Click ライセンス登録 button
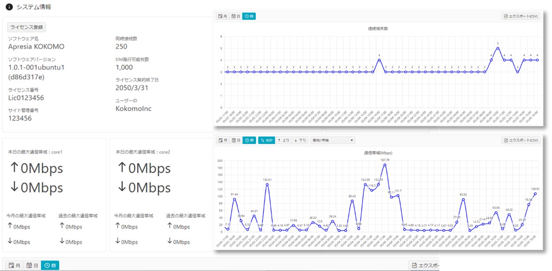 [x=26, y=27]
